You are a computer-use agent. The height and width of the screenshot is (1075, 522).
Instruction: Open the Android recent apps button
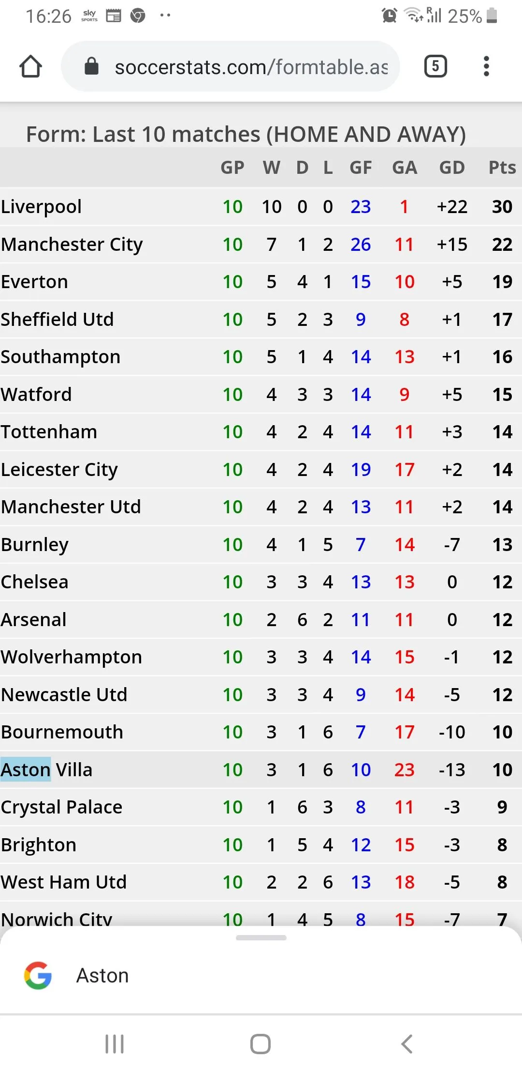tap(115, 1044)
